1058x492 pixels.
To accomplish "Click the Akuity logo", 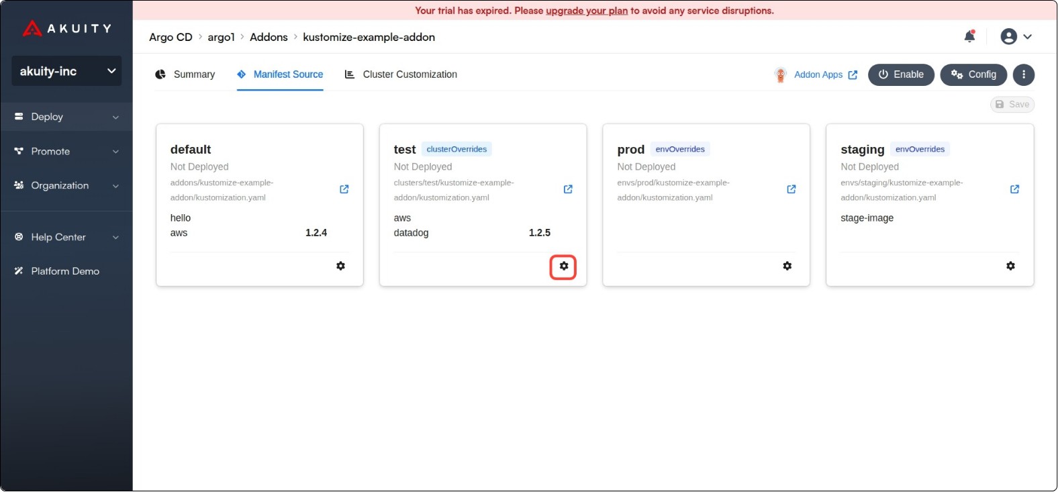I will [66, 28].
